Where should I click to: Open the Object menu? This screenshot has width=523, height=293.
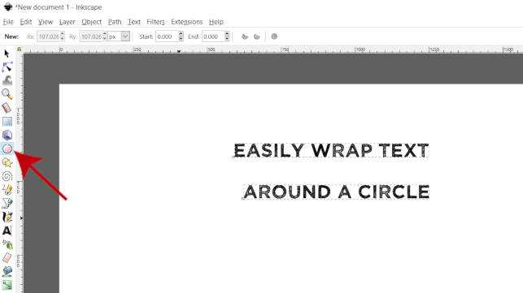tap(91, 22)
